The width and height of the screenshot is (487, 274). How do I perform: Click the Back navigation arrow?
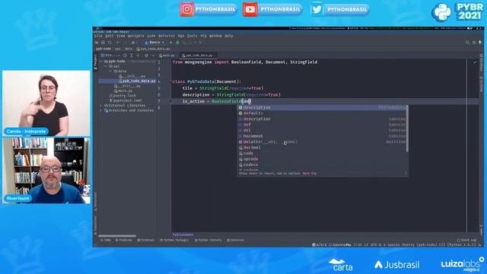click(118, 43)
